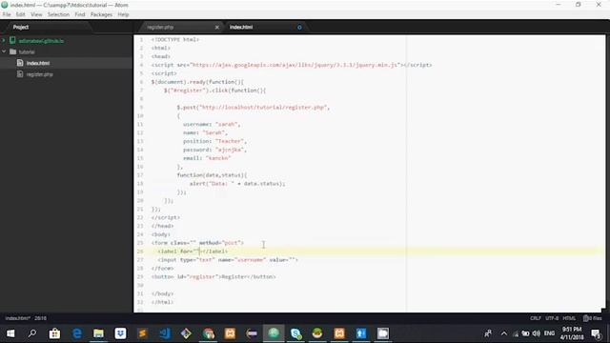Open the Microsoft Store taskbar icon
Image resolution: width=610 pixels, height=343 pixels.
(54, 333)
